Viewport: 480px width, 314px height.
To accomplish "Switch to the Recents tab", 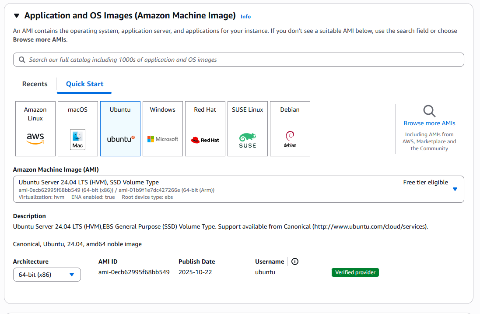I will (35, 84).
